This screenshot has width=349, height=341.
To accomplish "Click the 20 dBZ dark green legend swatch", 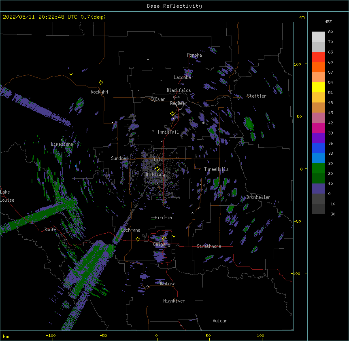I will pyautogui.click(x=318, y=178).
